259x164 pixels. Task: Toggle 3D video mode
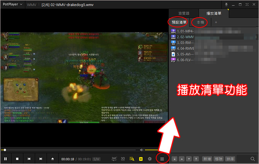(x=123, y=159)
